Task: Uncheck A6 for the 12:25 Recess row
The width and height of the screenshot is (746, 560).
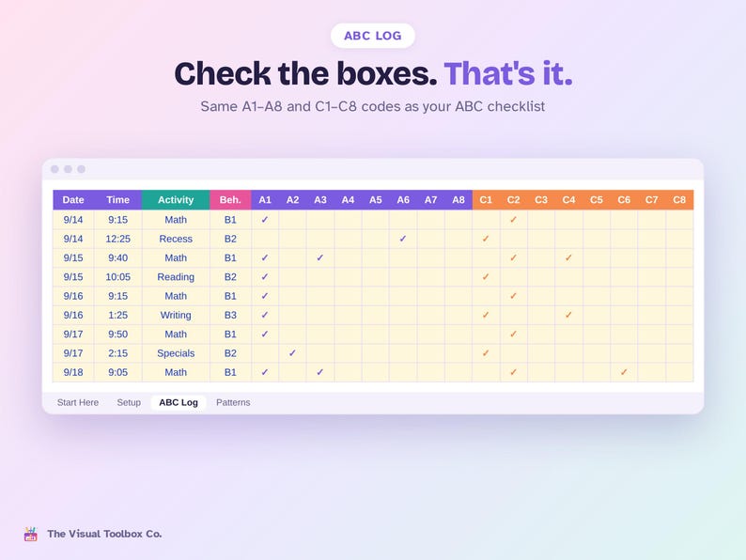Action: pyautogui.click(x=403, y=239)
